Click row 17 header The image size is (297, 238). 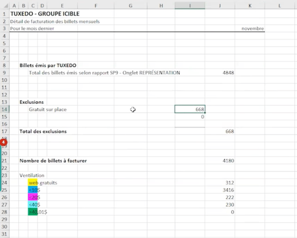(x=4, y=131)
